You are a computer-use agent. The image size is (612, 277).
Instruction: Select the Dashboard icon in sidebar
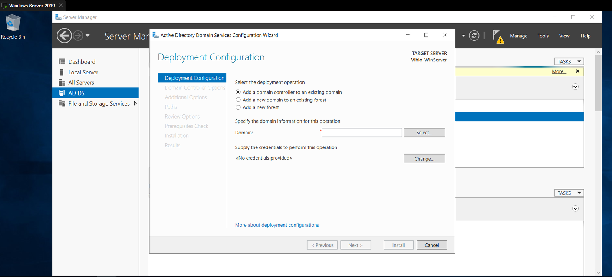click(62, 61)
